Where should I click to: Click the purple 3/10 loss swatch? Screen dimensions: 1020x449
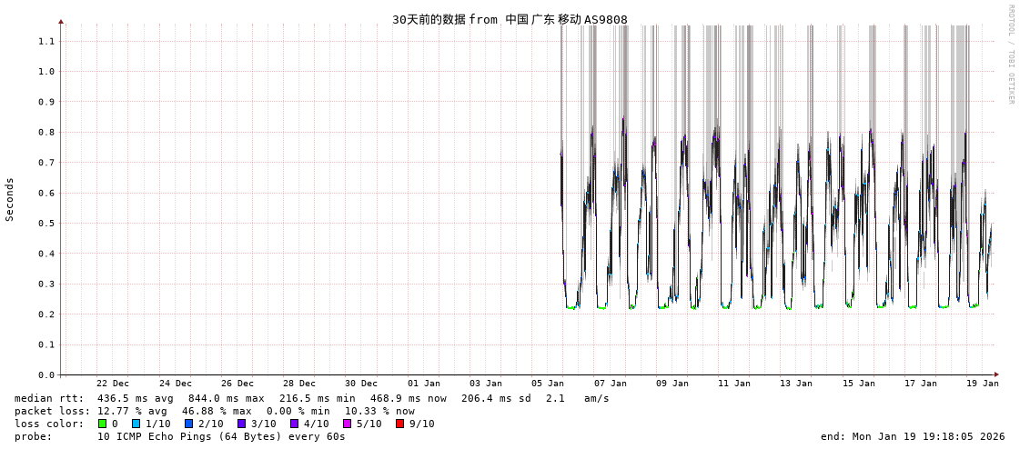click(241, 424)
